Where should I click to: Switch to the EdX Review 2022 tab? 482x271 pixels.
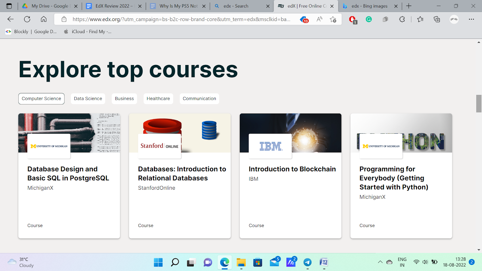(114, 6)
